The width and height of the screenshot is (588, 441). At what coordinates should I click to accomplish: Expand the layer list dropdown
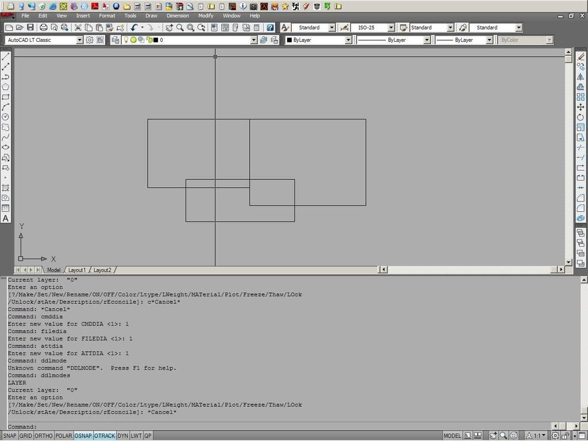[x=253, y=40]
